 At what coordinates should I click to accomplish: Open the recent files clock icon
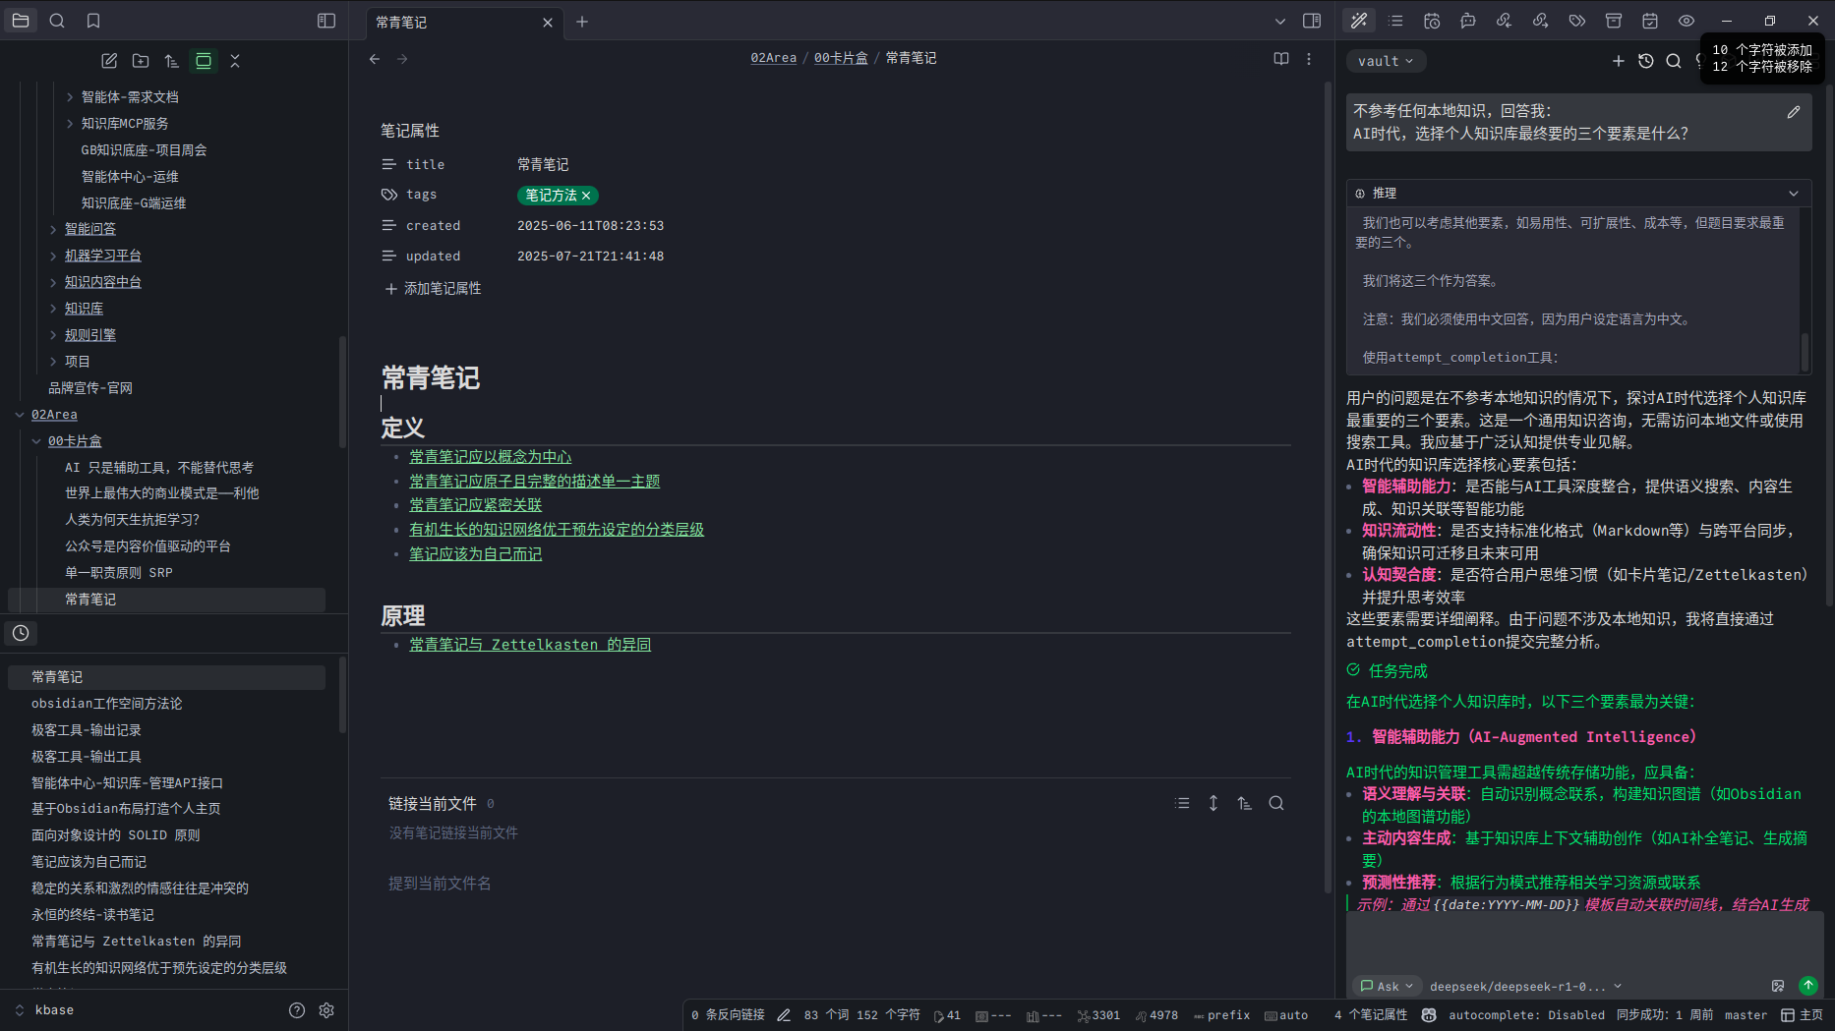(x=21, y=633)
